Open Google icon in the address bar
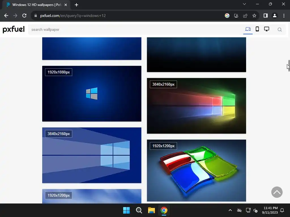The height and width of the screenshot is (217, 290). tap(227, 16)
